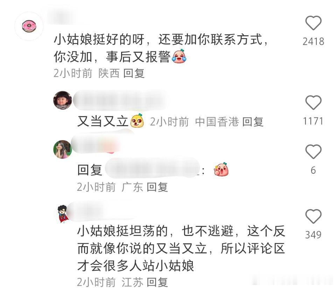Open the pink donut avatar profile
This screenshot has height=288, width=336.
pyautogui.click(x=29, y=26)
